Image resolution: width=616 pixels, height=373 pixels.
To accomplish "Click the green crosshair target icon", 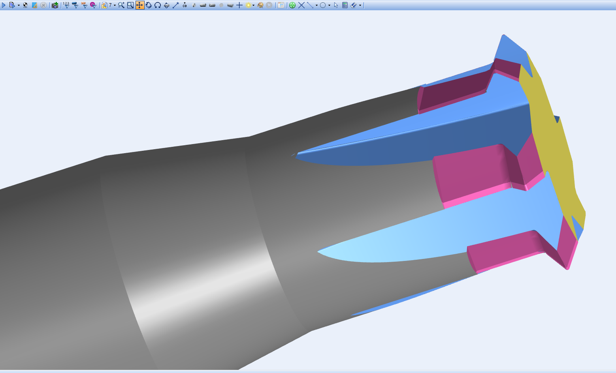I will click(x=292, y=5).
